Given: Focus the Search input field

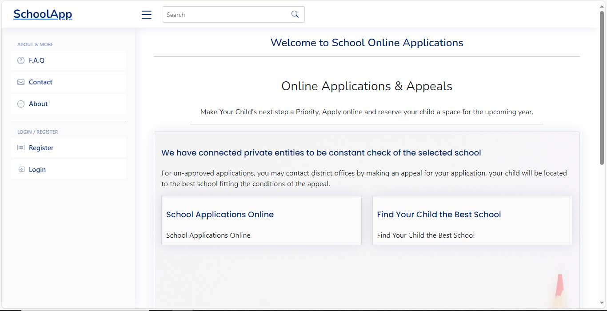Looking at the screenshot, I should coord(227,15).
